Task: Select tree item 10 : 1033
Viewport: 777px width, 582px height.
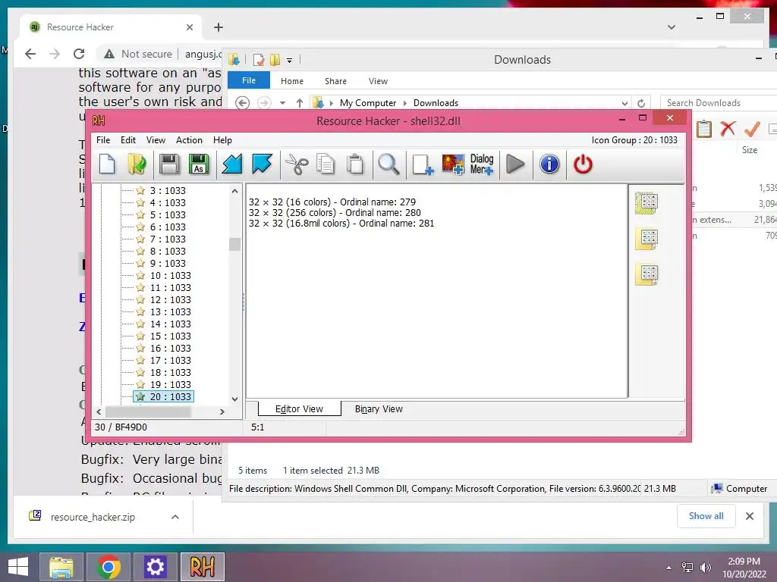Action: tap(171, 276)
